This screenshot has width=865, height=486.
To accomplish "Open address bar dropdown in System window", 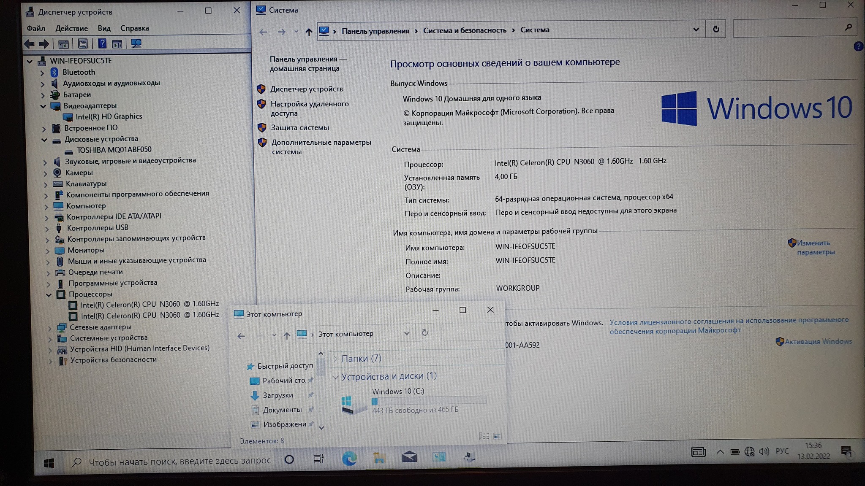I will click(x=696, y=30).
